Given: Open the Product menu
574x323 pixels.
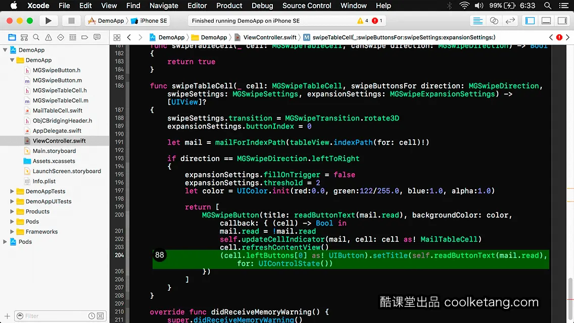Looking at the screenshot, I should 229,6.
